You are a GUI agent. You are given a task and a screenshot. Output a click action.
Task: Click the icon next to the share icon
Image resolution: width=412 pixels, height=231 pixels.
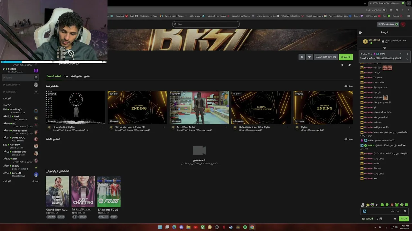click(x=350, y=65)
